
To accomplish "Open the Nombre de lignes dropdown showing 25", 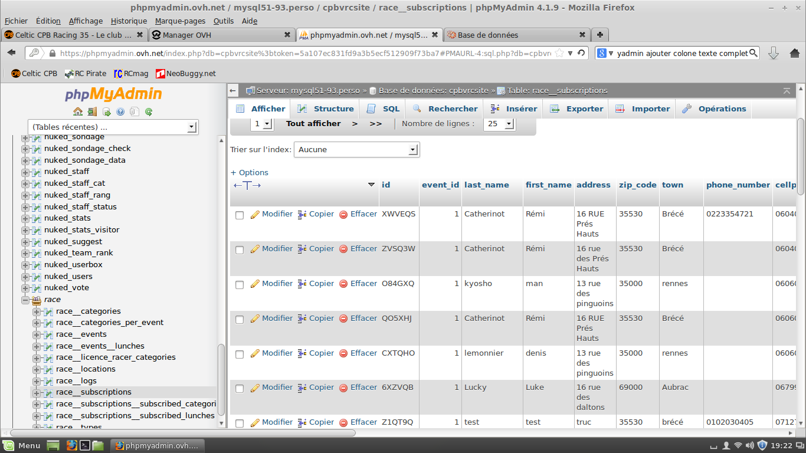I will point(499,124).
